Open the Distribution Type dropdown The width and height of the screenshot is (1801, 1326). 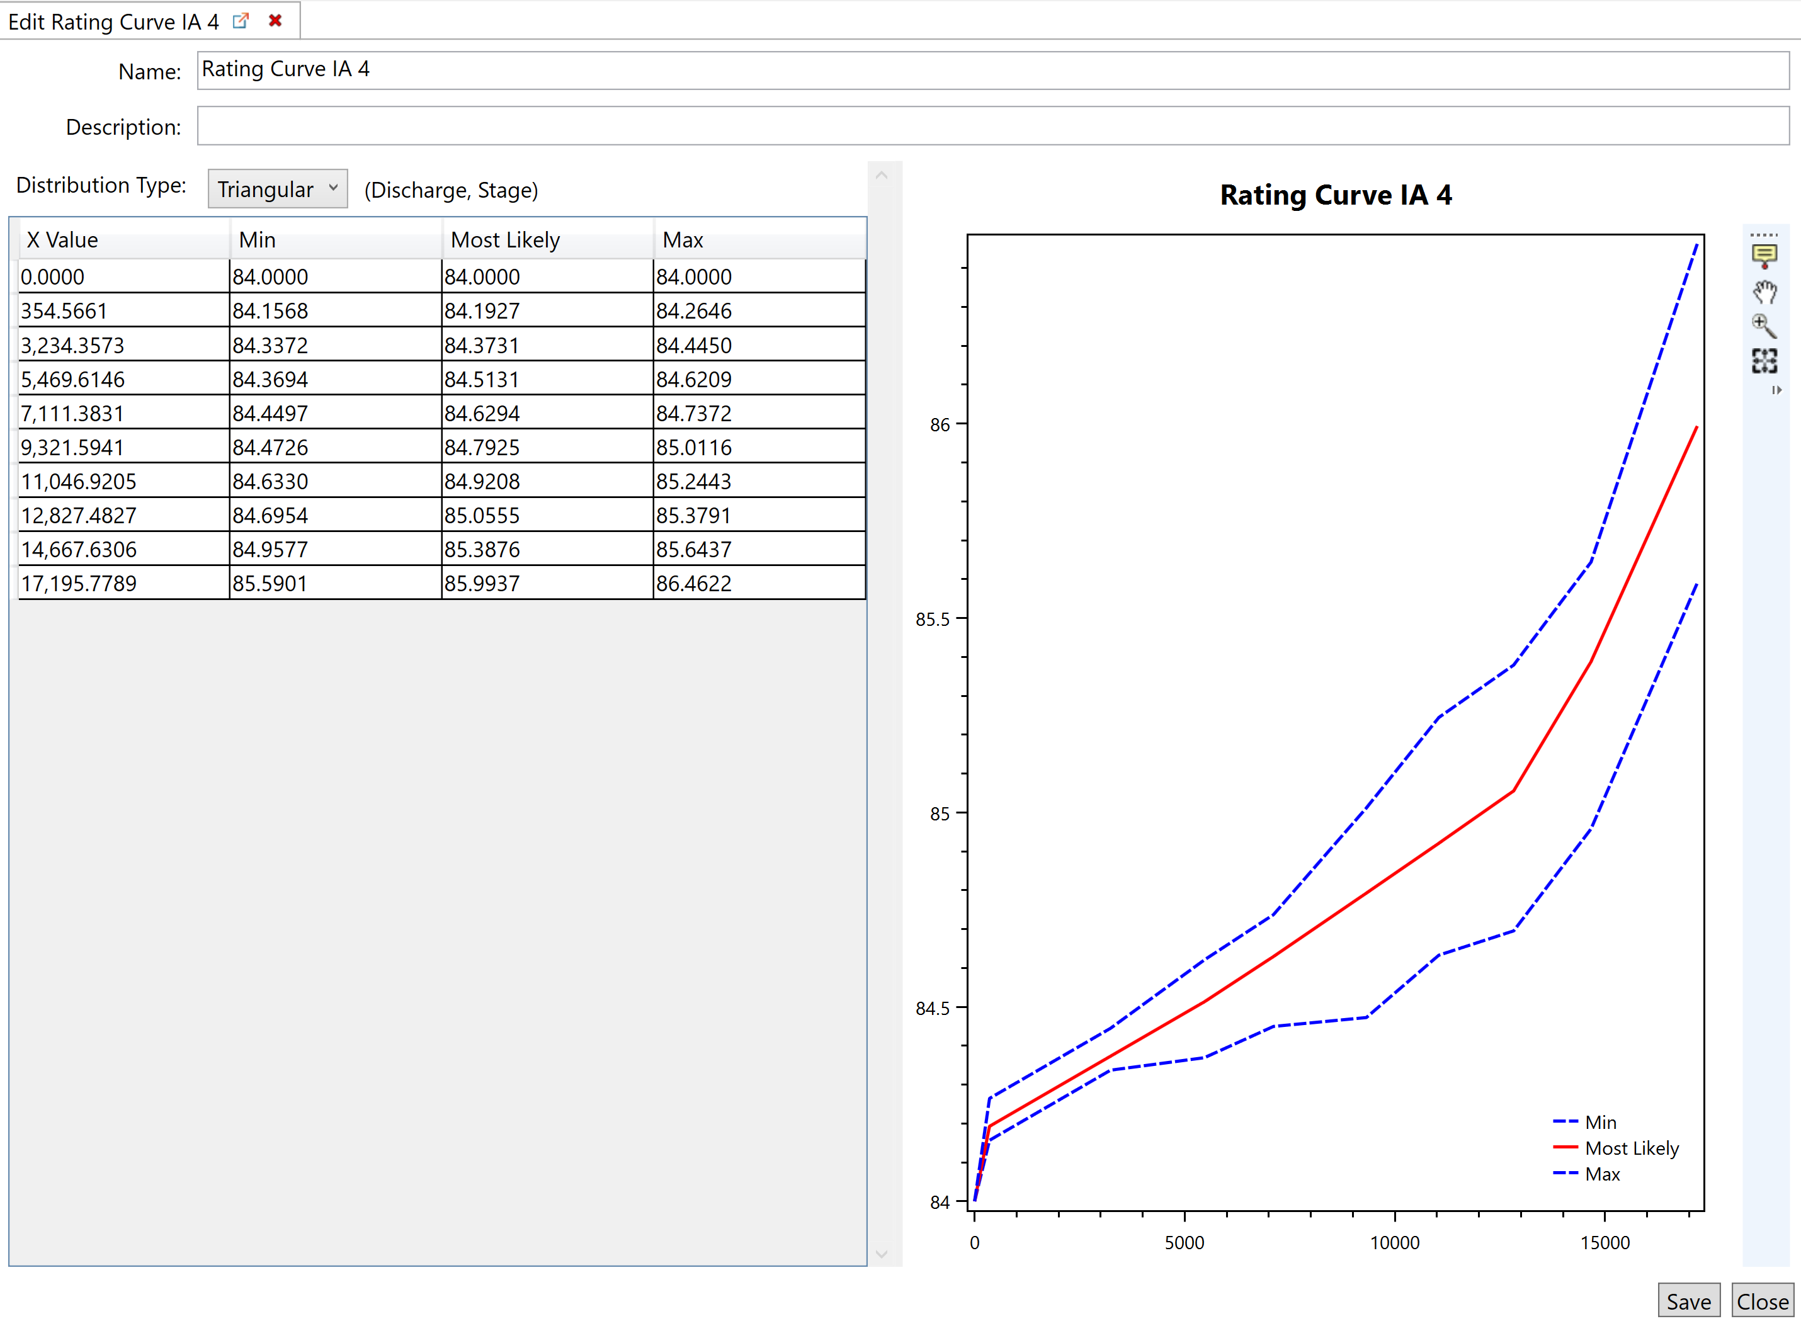pos(278,189)
